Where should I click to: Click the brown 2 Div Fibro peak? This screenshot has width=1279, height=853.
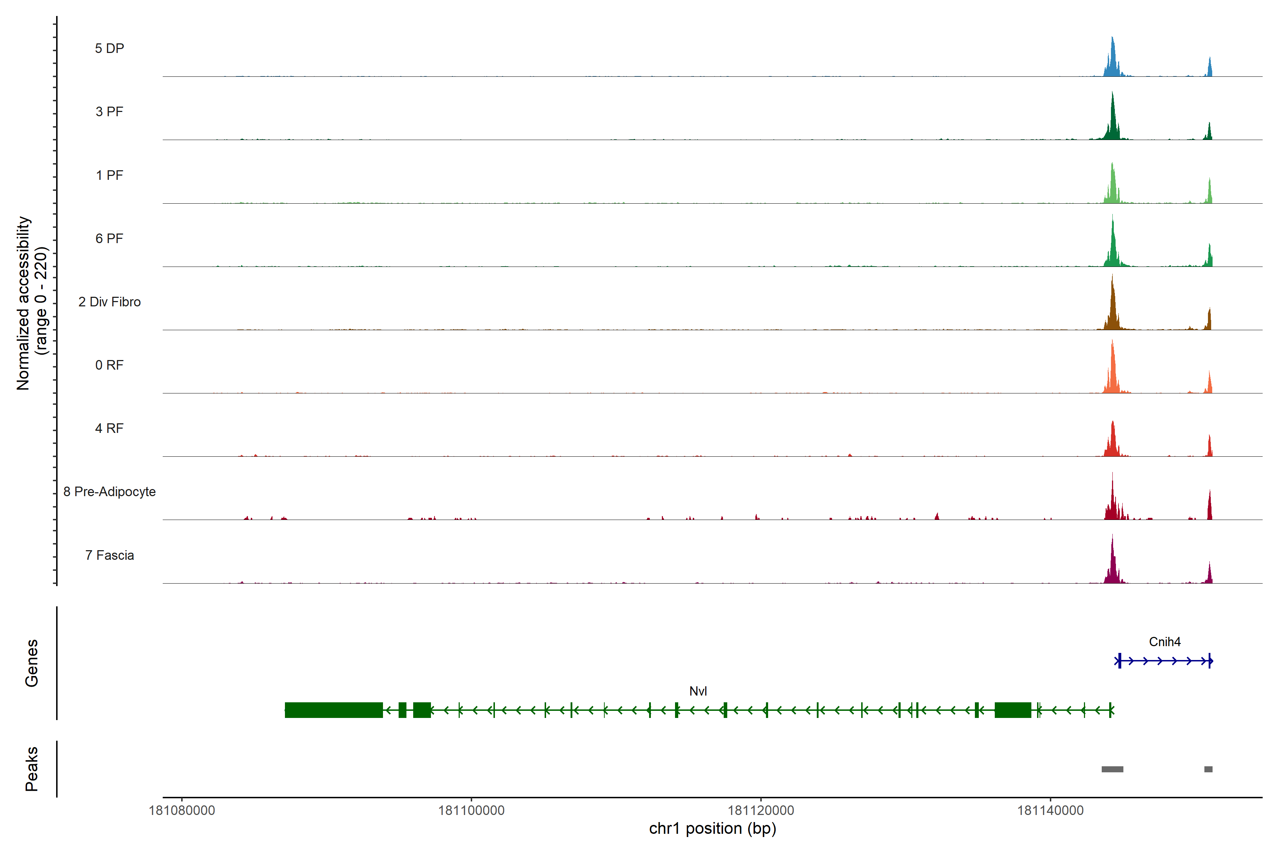[1113, 313]
